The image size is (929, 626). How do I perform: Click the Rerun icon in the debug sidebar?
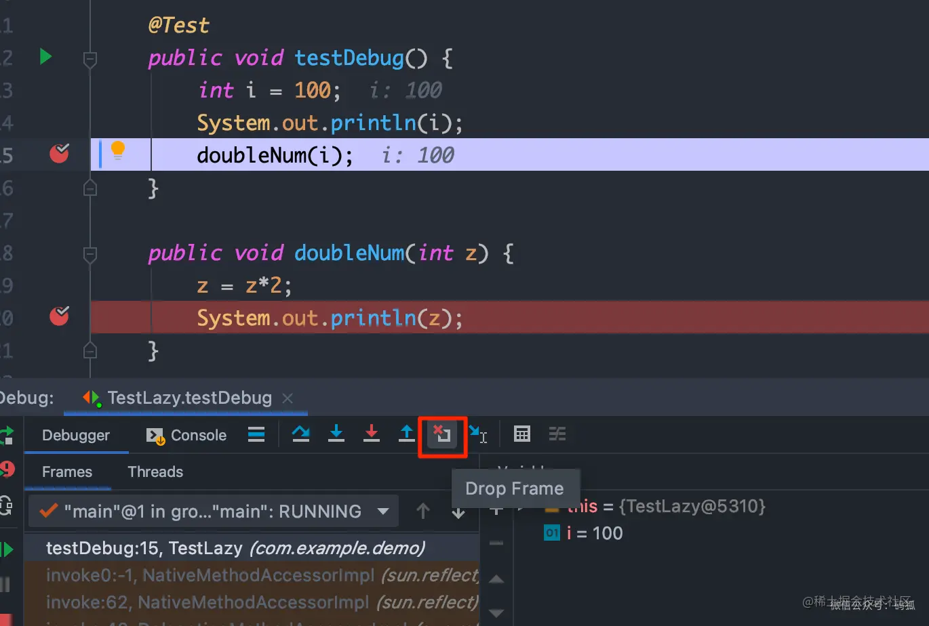[x=6, y=435]
